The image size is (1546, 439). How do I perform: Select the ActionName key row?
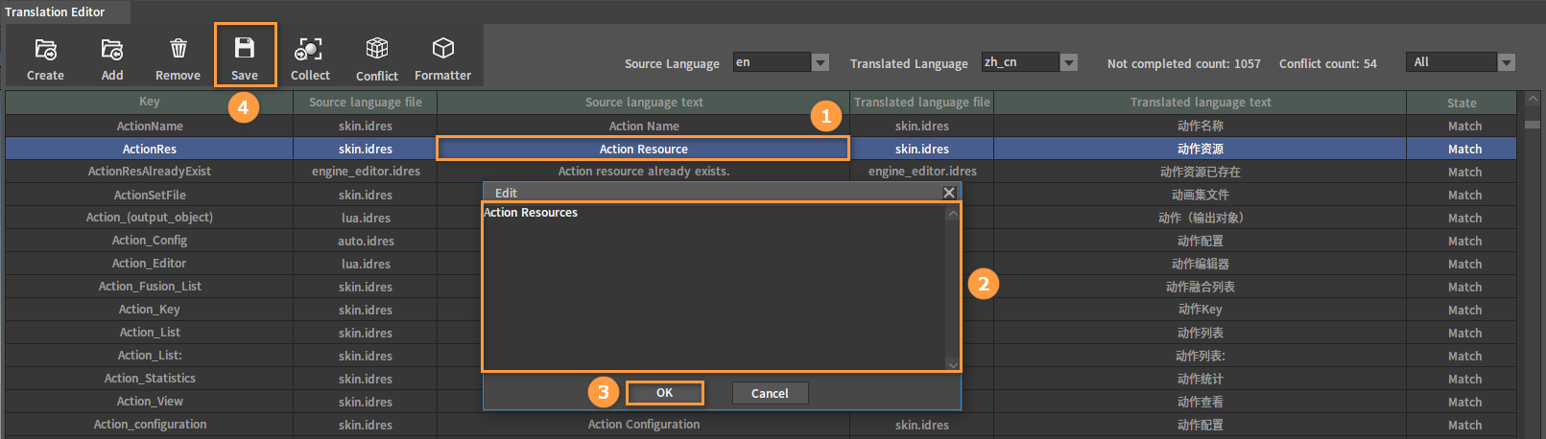tap(150, 126)
